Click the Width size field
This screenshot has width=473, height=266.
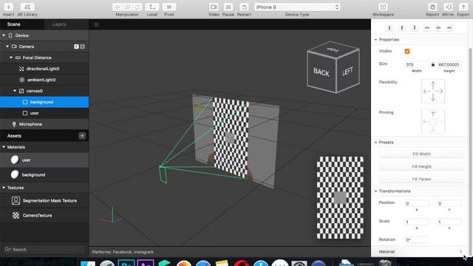pos(416,64)
